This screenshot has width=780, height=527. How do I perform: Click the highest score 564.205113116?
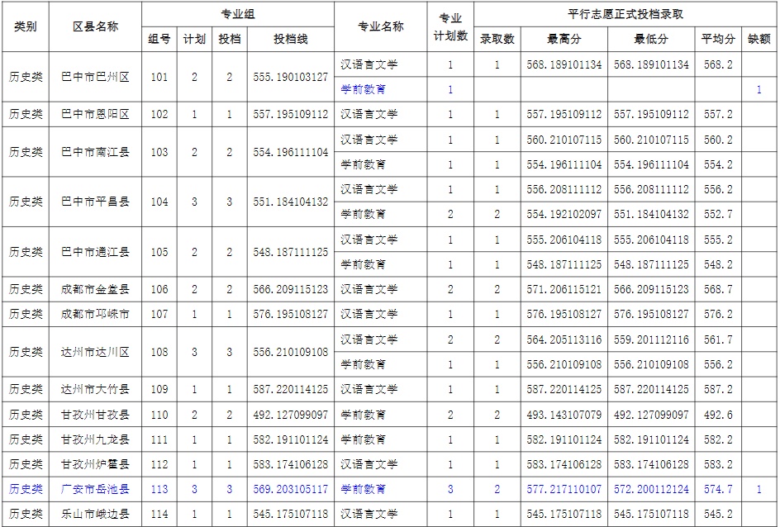coord(564,339)
